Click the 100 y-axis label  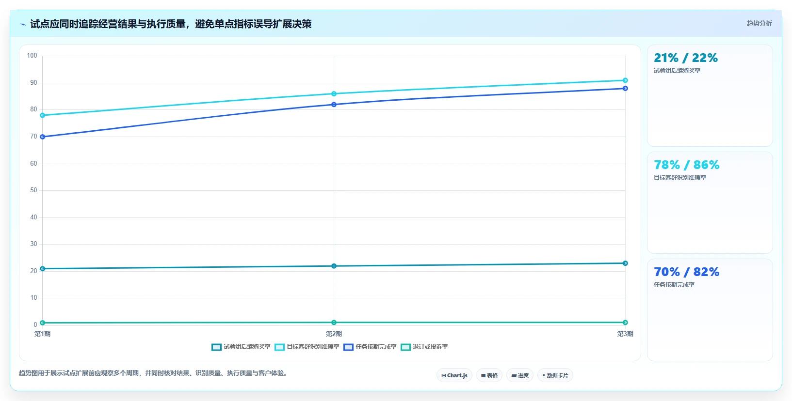tap(32, 56)
